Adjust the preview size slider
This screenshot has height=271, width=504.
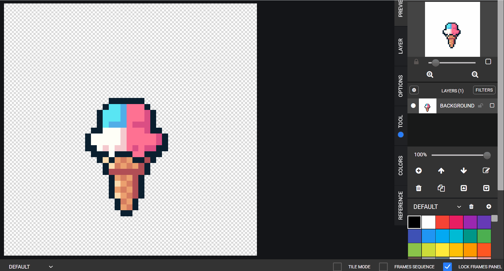(x=452, y=63)
